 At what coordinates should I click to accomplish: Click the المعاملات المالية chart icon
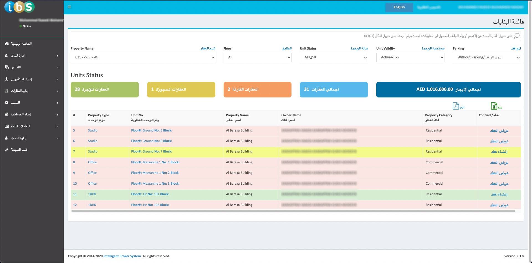7,126
